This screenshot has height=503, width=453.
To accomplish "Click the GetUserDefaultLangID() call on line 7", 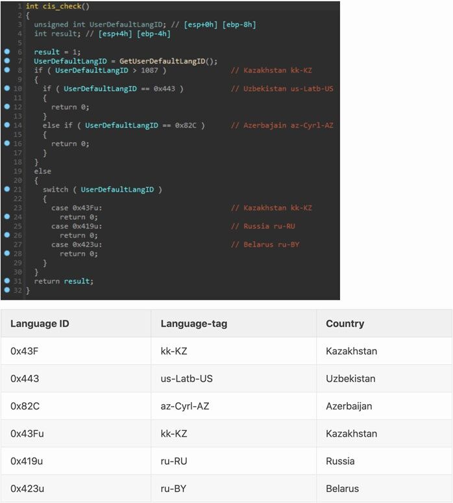I will [x=168, y=61].
